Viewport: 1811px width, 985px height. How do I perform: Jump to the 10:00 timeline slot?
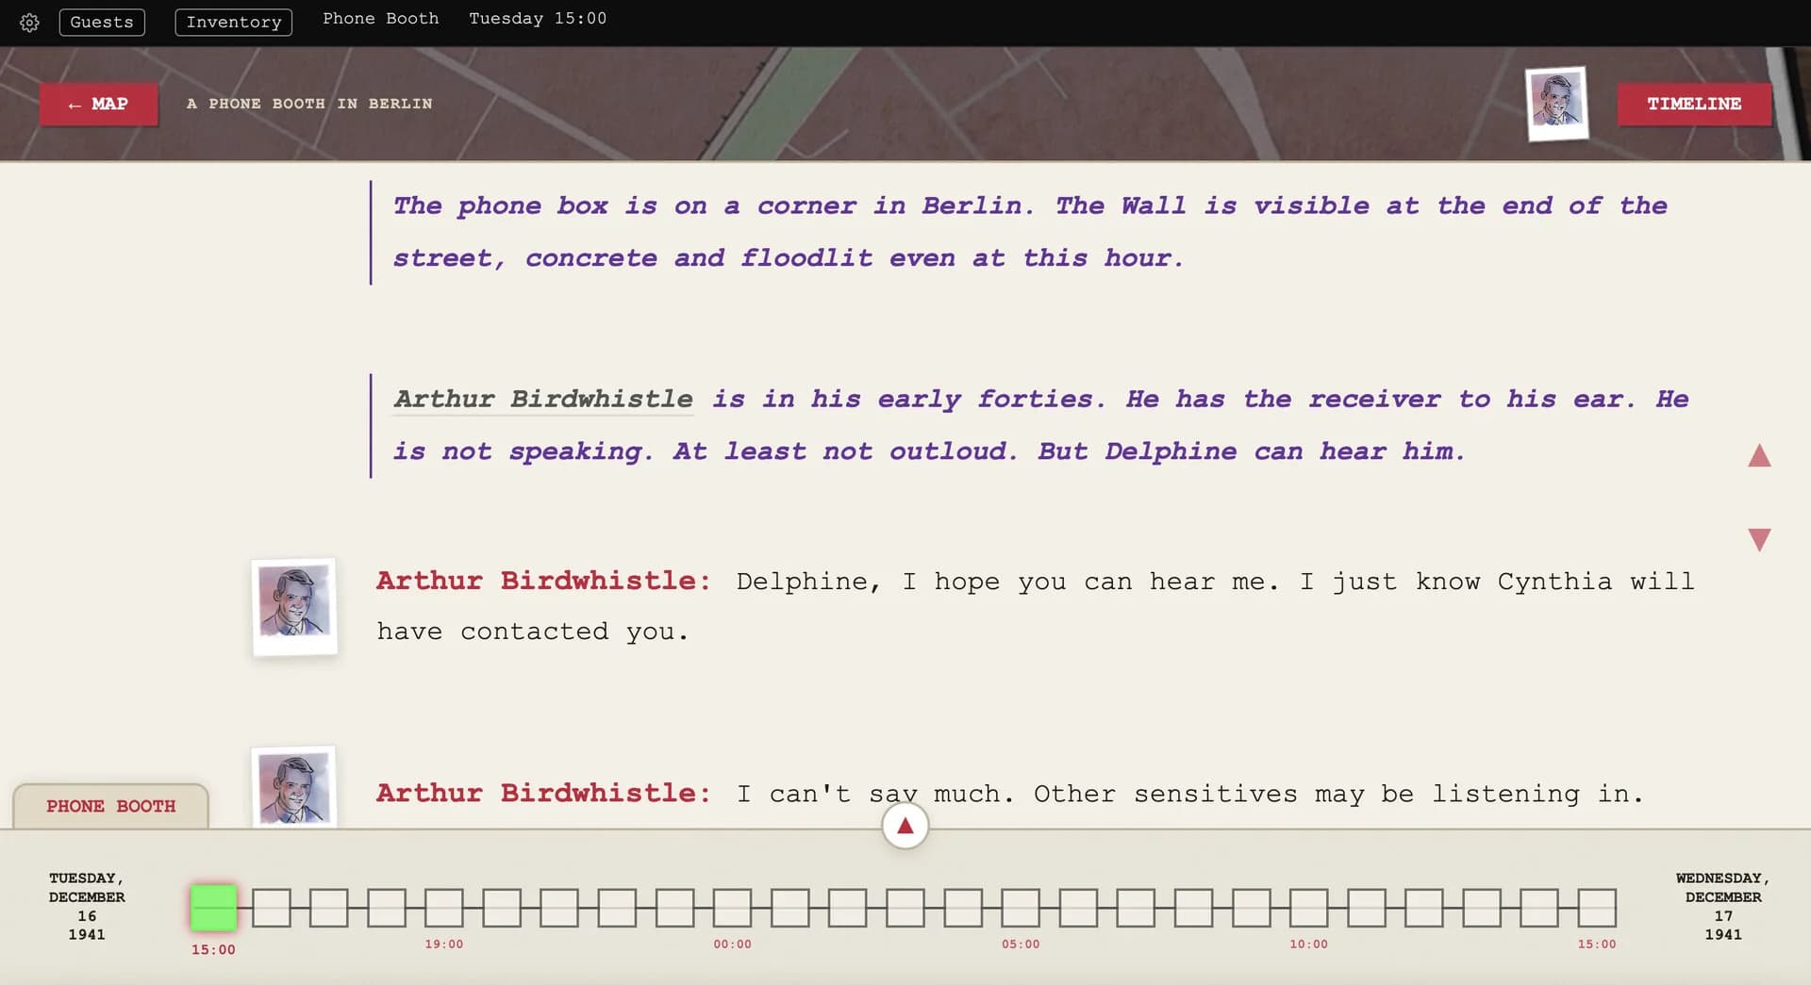tap(1309, 908)
